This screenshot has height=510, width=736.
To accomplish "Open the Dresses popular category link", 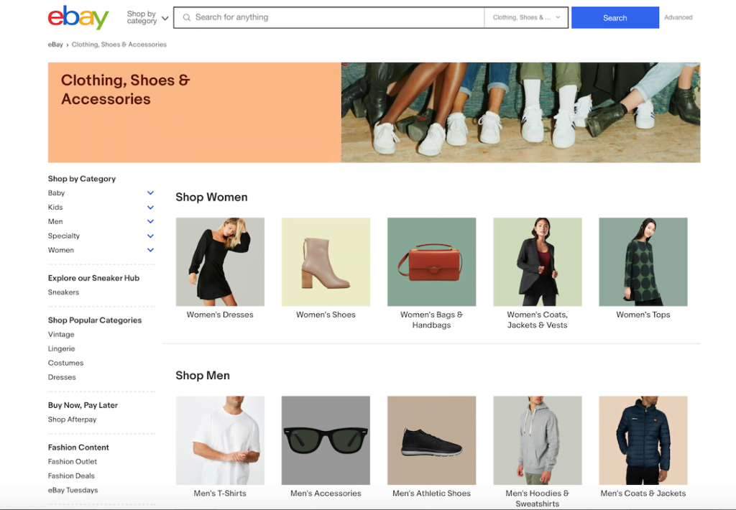I will (62, 377).
